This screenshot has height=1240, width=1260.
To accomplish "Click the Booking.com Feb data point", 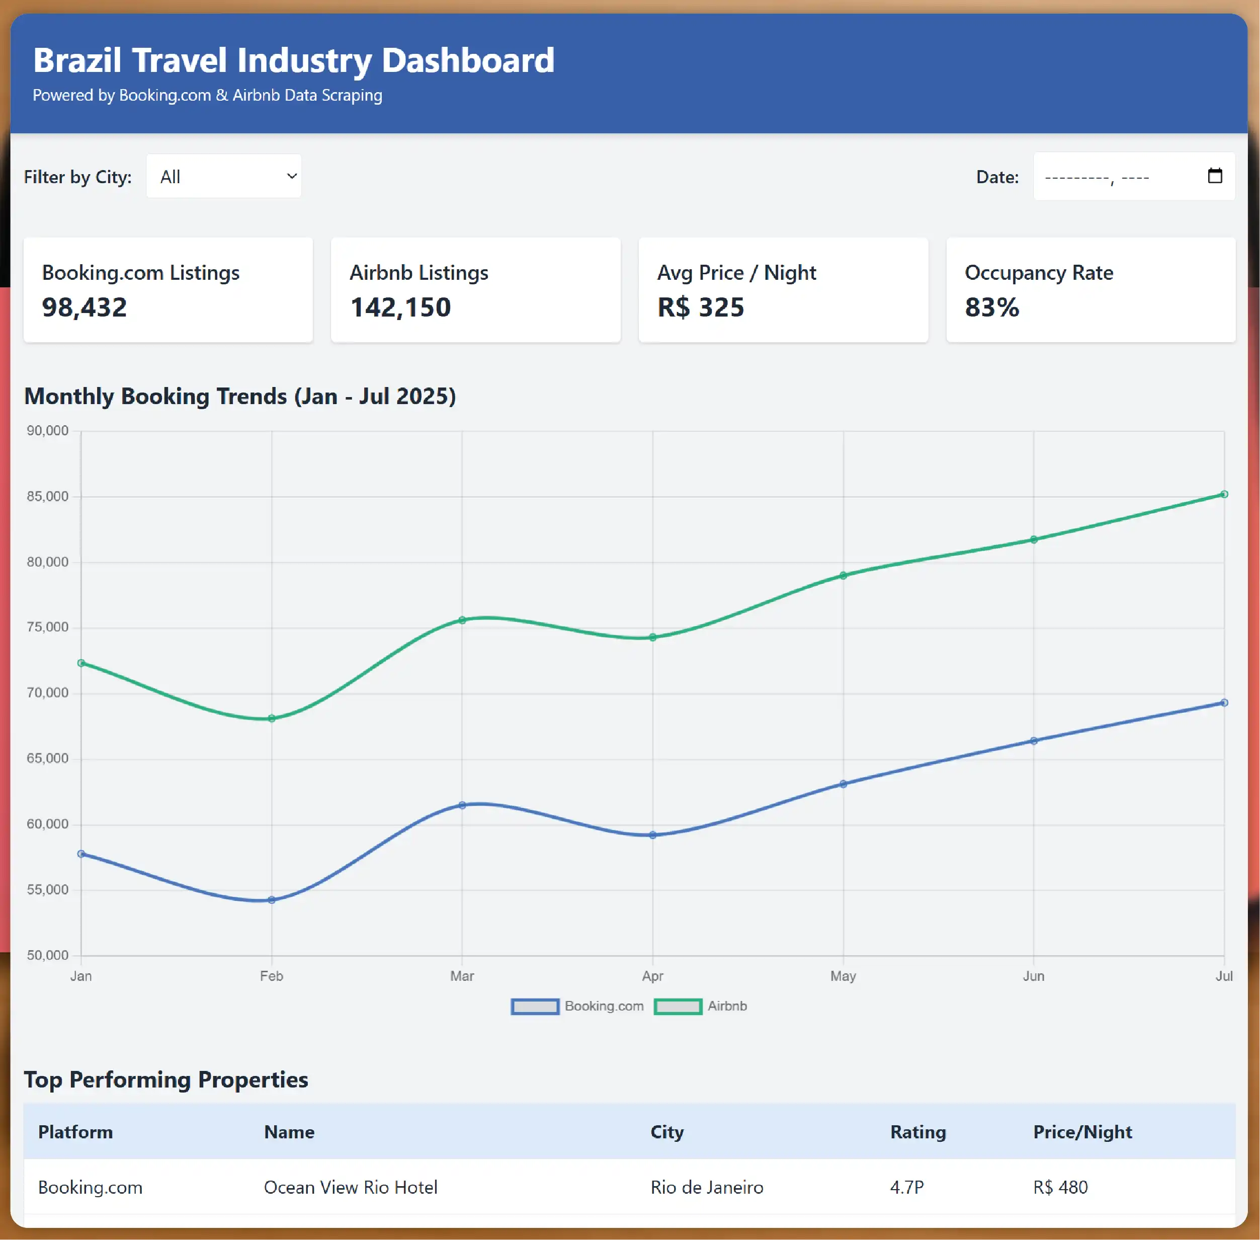I will (x=272, y=900).
